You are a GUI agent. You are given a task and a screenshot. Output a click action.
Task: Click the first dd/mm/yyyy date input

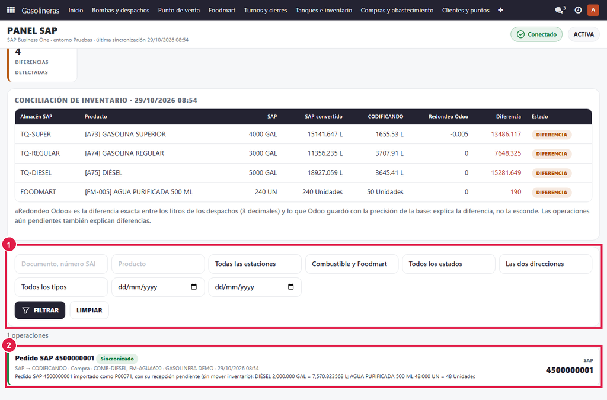(x=158, y=287)
